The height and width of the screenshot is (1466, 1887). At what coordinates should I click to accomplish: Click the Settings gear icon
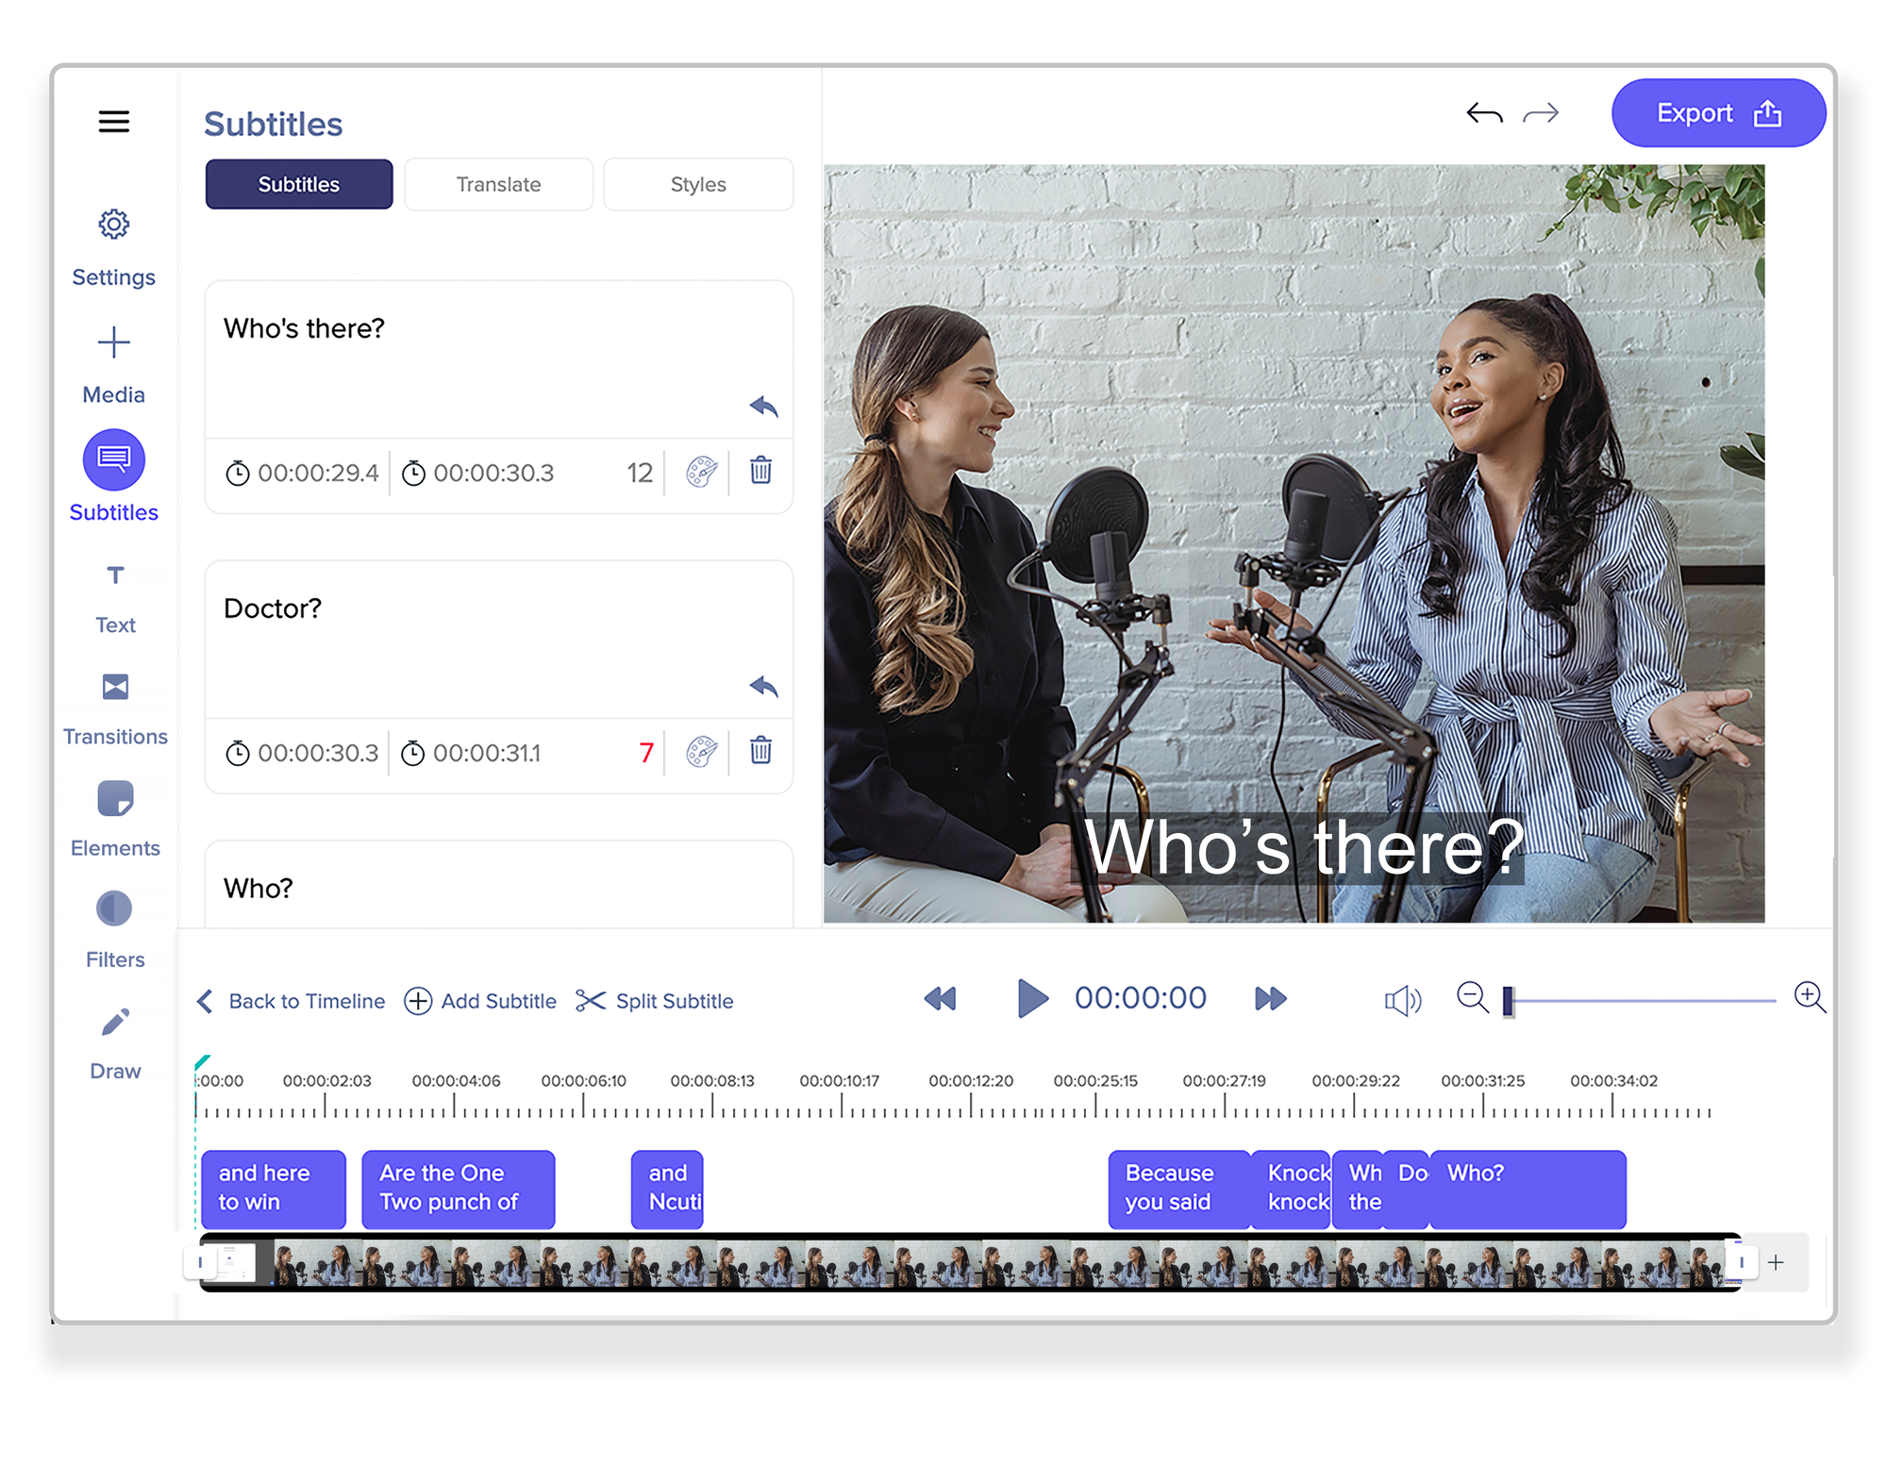[113, 226]
